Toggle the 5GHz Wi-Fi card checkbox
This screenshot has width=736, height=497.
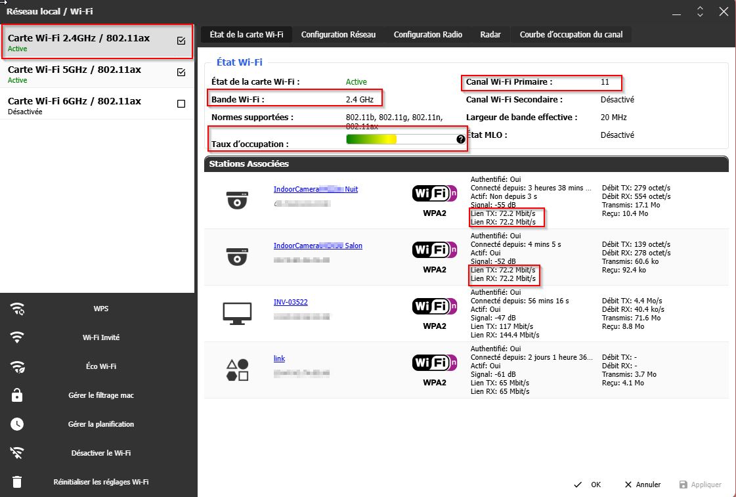tap(181, 72)
